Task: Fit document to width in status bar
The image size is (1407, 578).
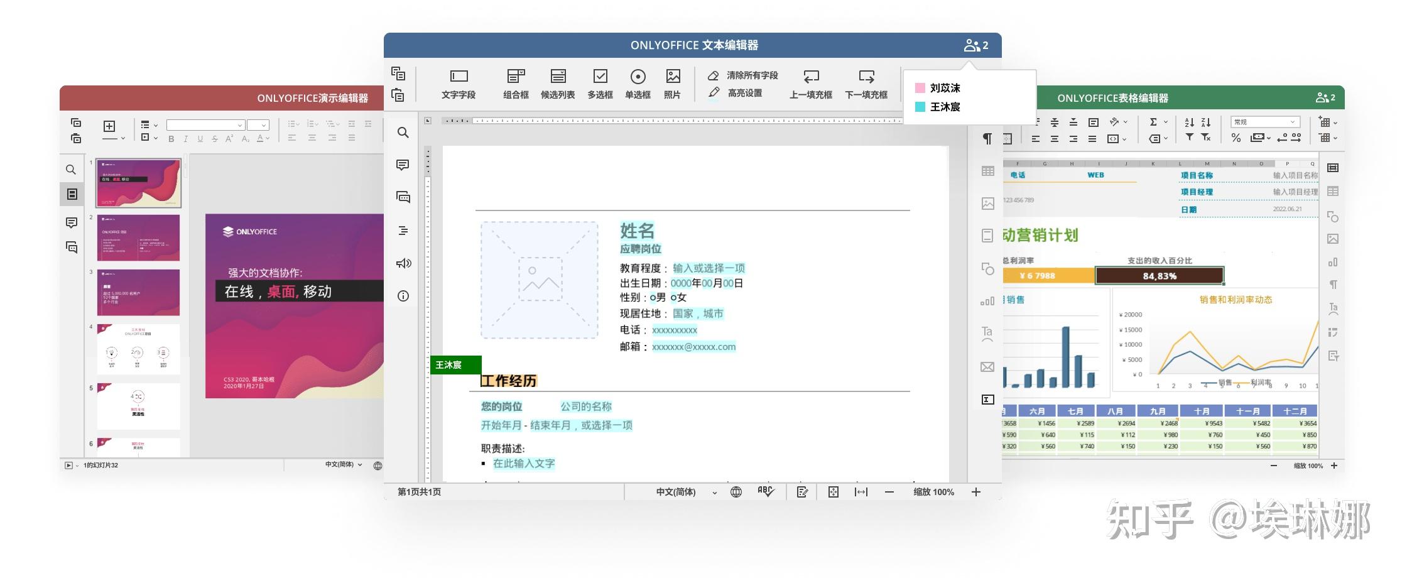Action: coord(861,492)
